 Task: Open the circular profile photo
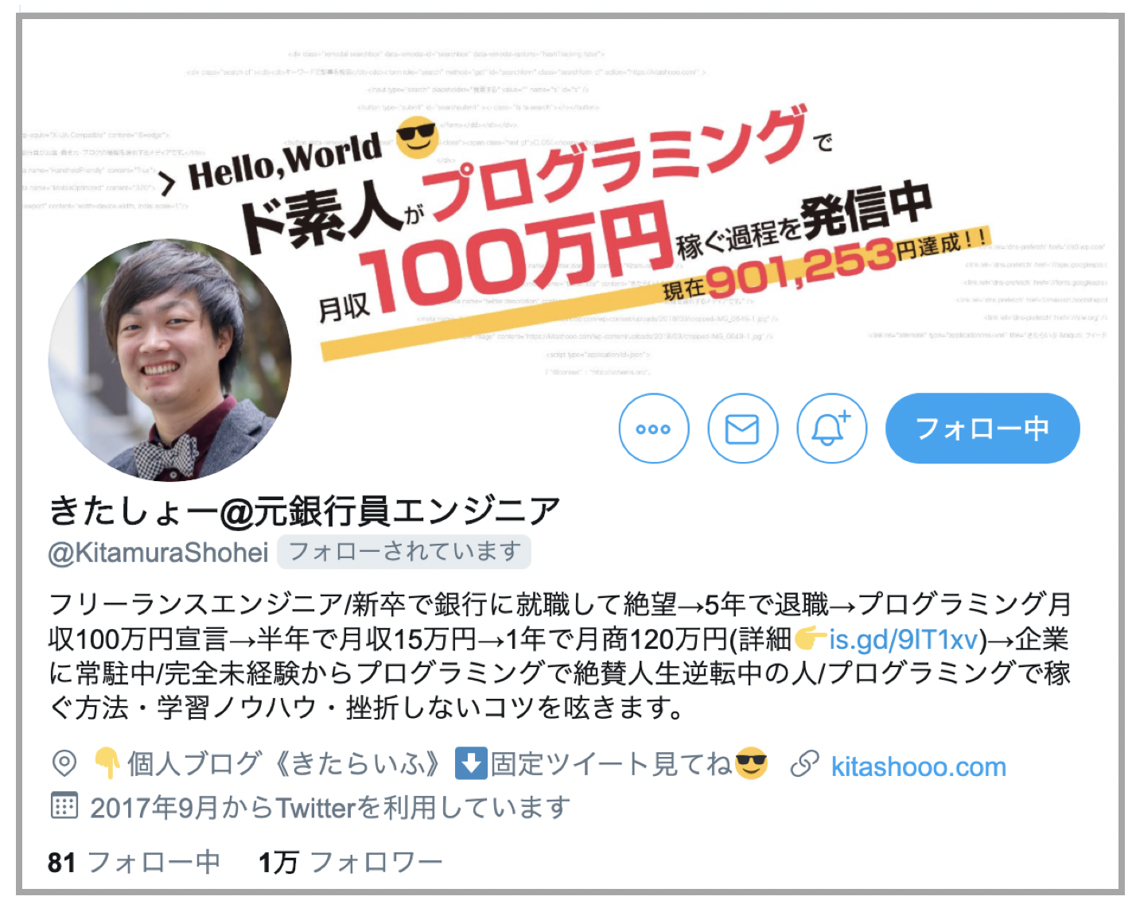(x=170, y=360)
